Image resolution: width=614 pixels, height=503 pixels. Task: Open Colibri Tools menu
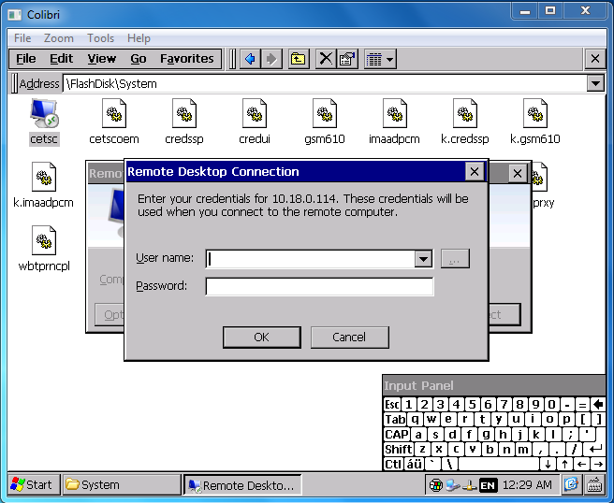(101, 38)
